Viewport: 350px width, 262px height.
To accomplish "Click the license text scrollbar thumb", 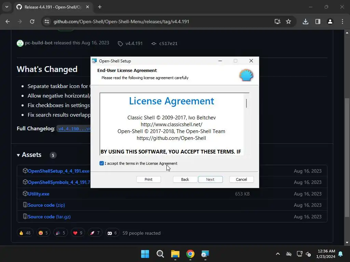I will click(x=246, y=103).
